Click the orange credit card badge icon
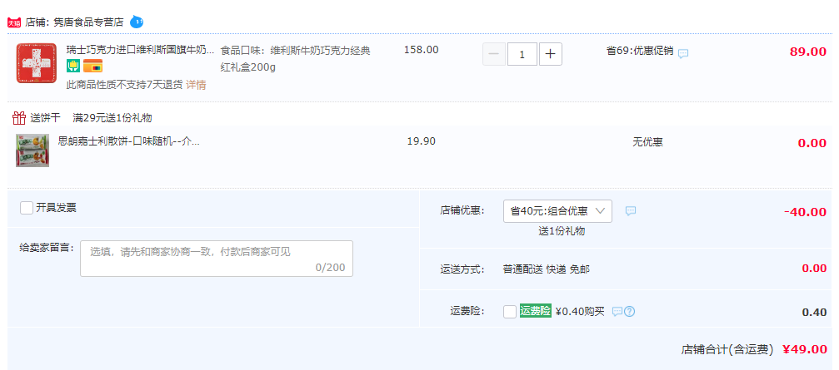This screenshot has width=839, height=370. pyautogui.click(x=92, y=67)
